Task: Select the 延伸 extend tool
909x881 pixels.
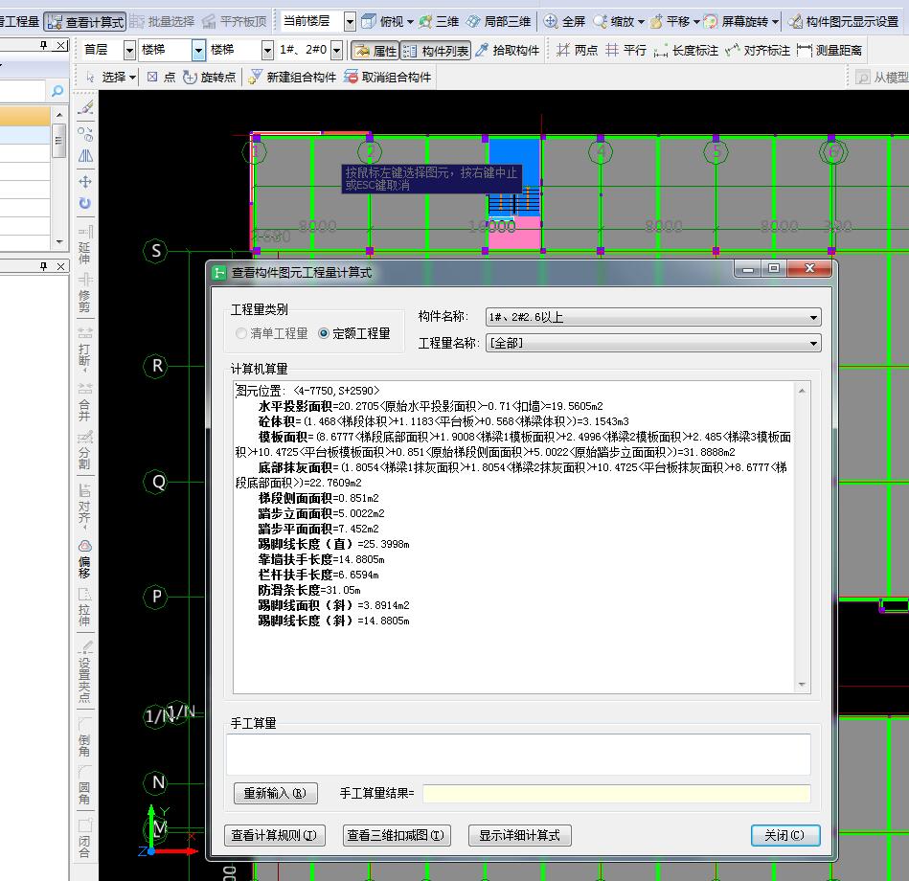Action: 84,244
